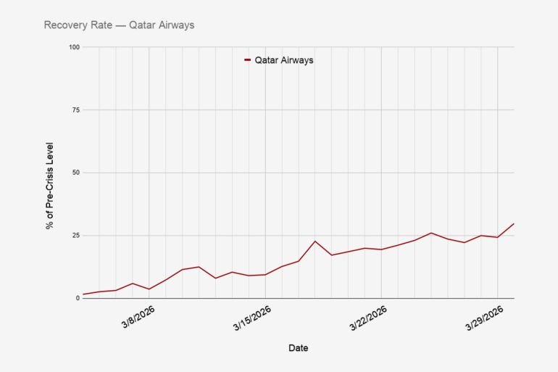
Task: Select the 3/8/2026 date label
Action: click(x=138, y=317)
